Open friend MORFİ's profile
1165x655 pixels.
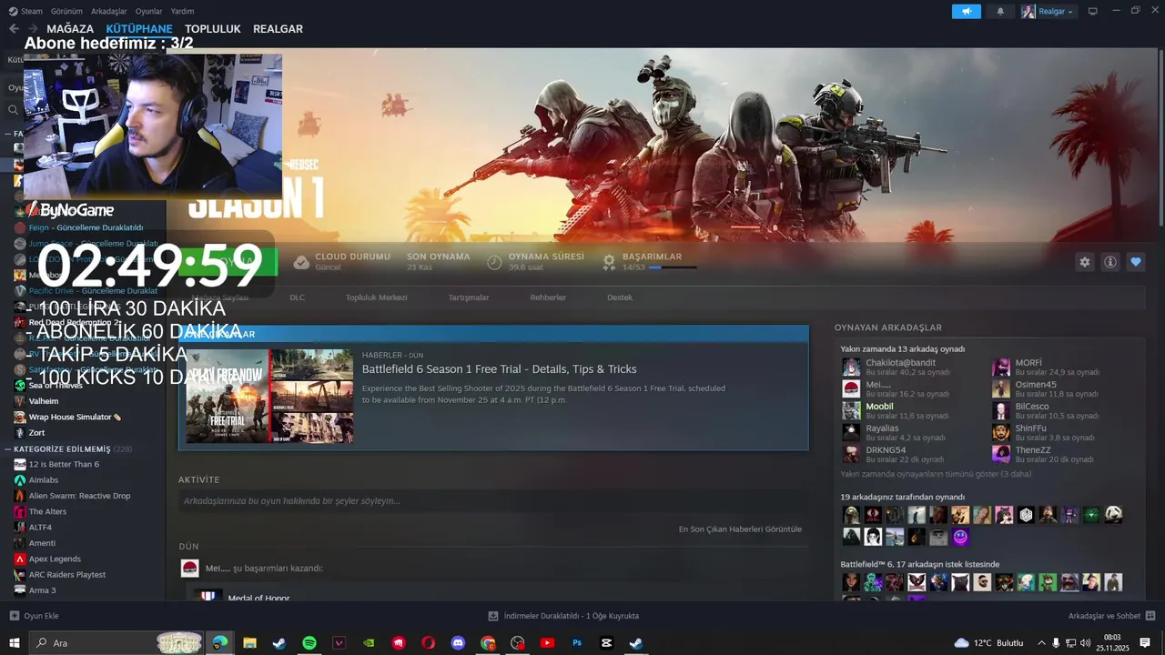coord(1028,363)
